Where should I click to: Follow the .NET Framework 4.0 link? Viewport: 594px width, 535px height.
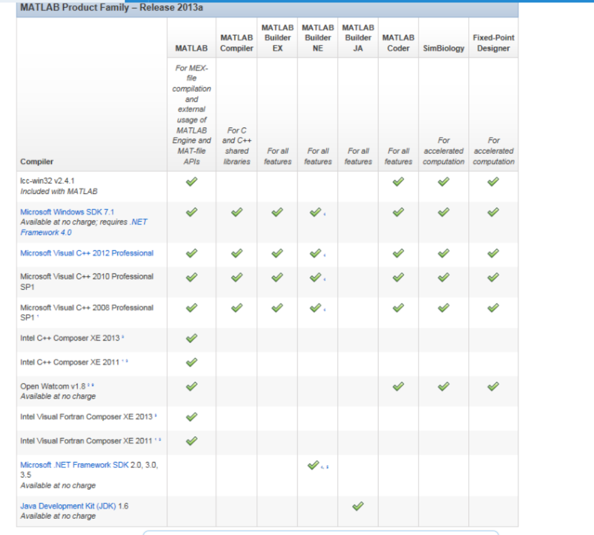pyautogui.click(x=83, y=227)
